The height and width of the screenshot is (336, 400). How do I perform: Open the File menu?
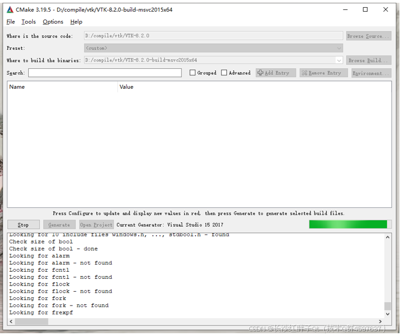click(11, 22)
